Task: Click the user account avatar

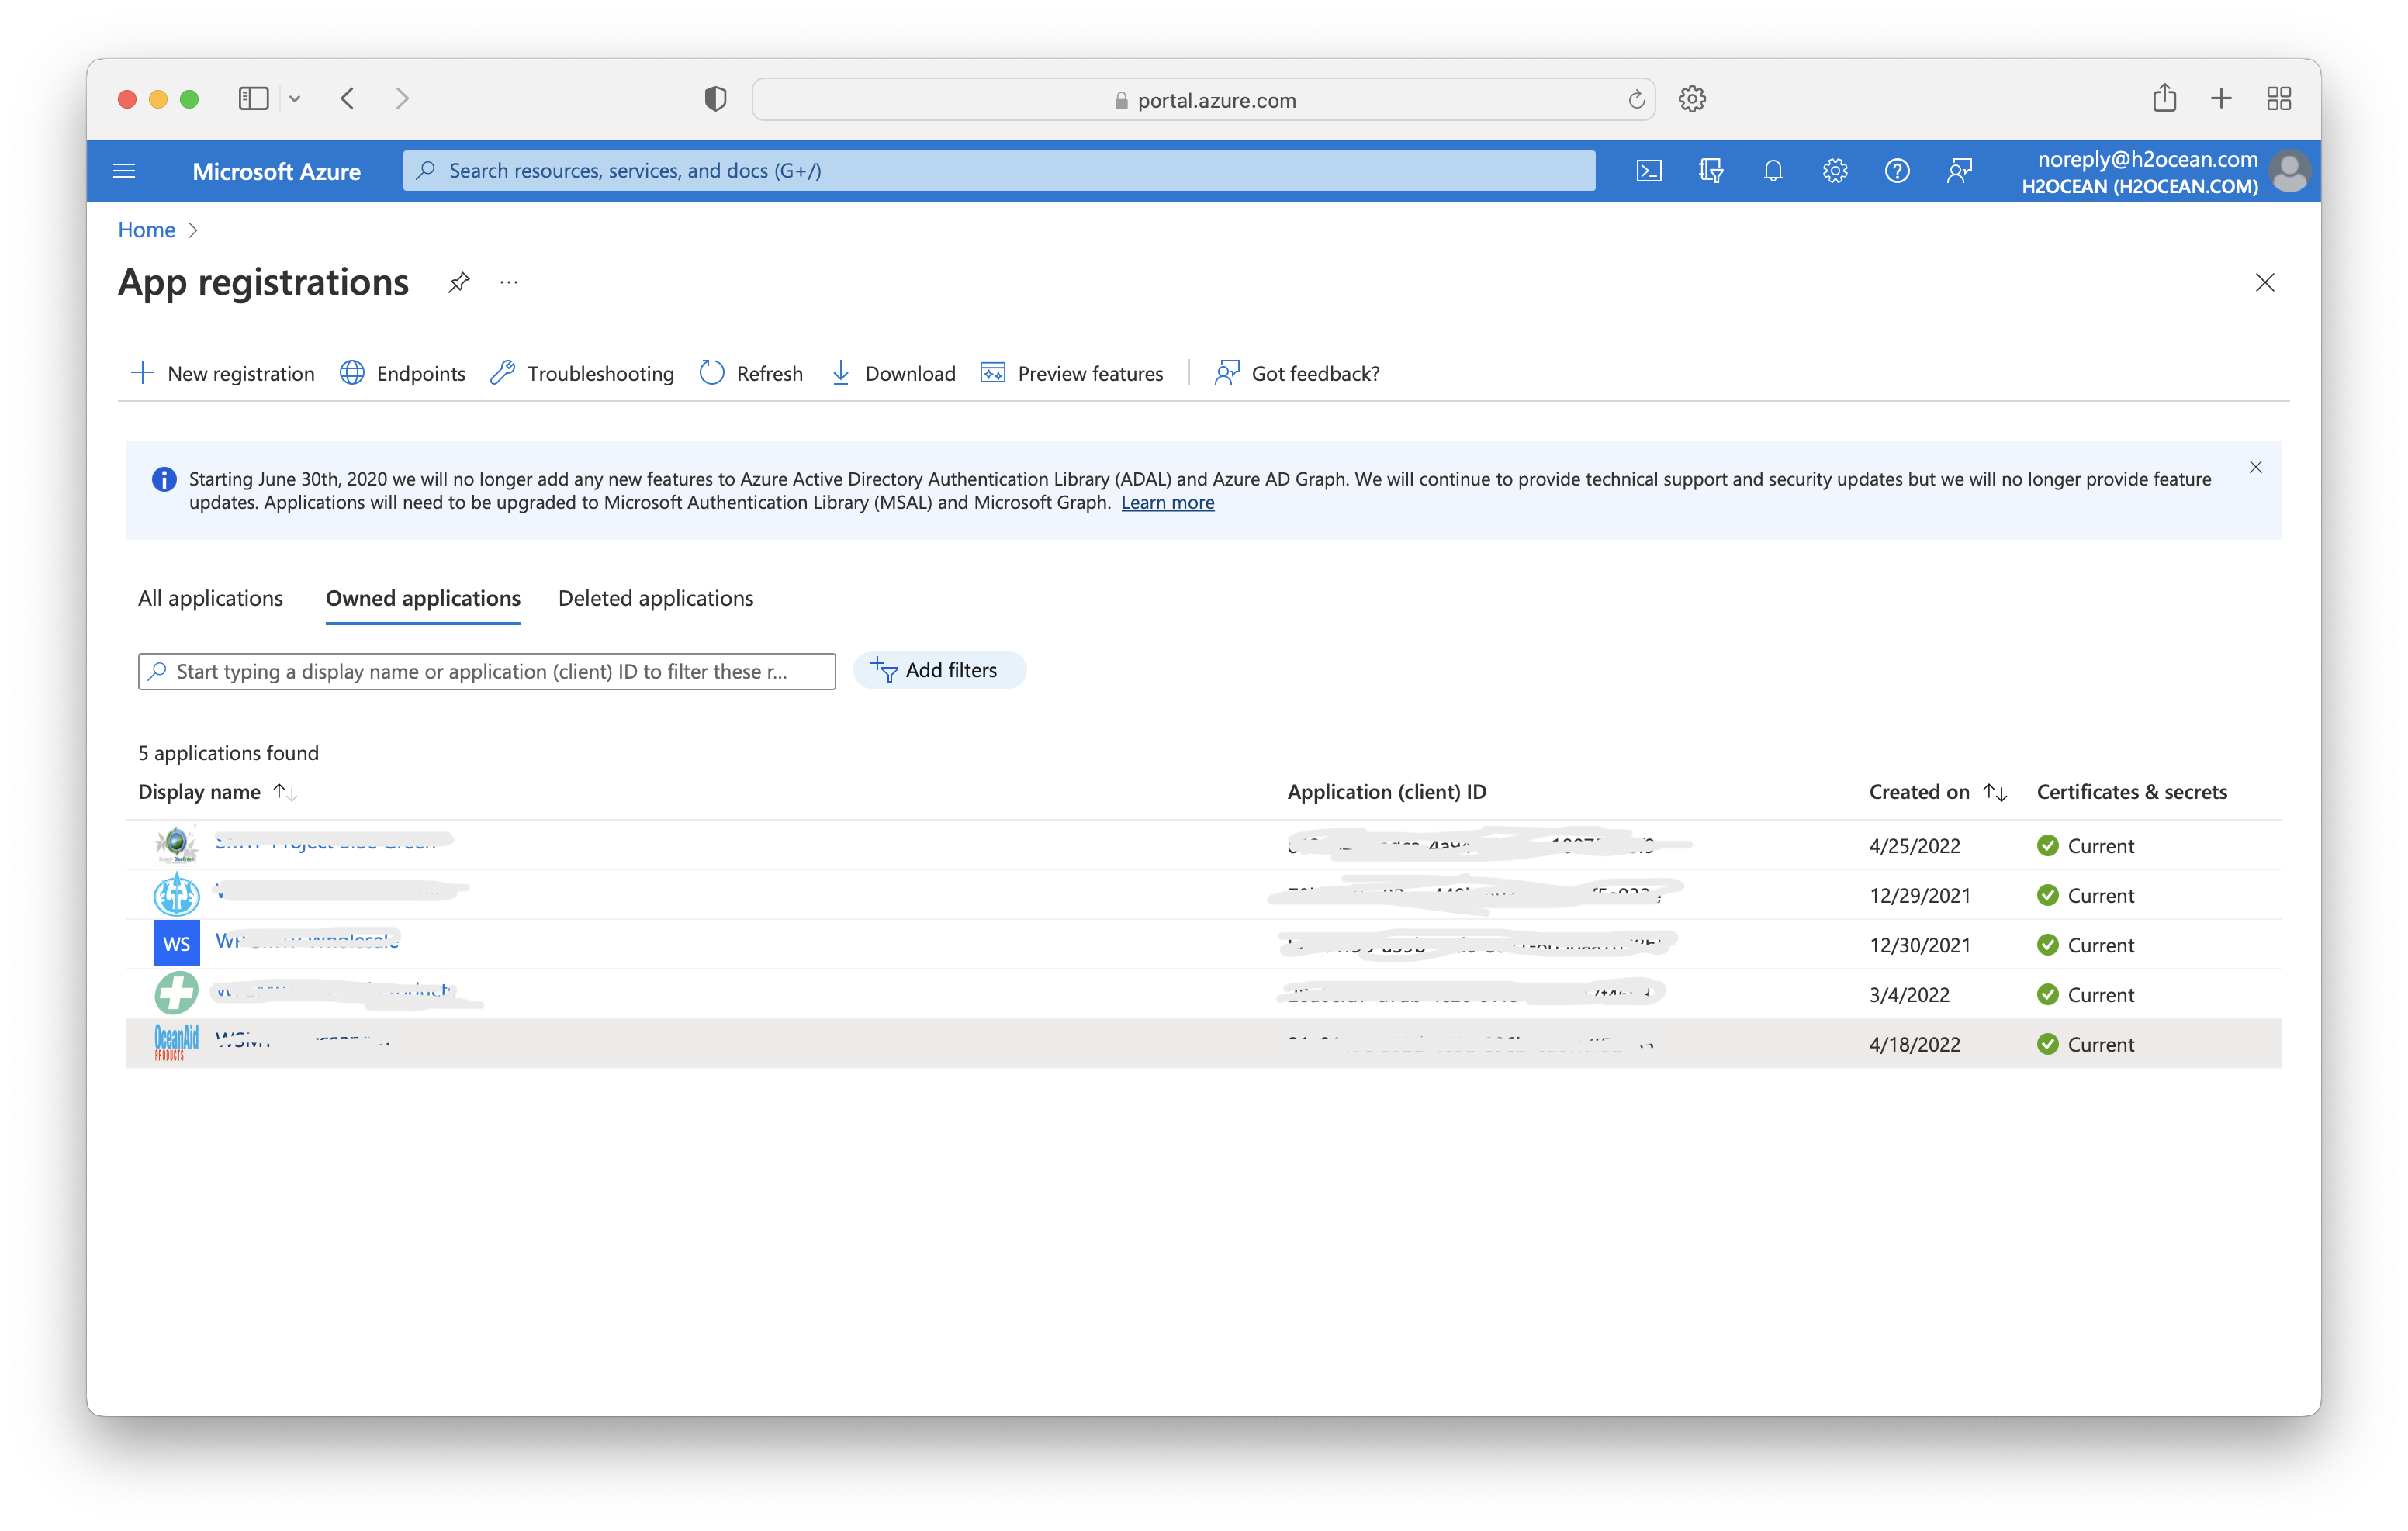Action: [x=2289, y=171]
